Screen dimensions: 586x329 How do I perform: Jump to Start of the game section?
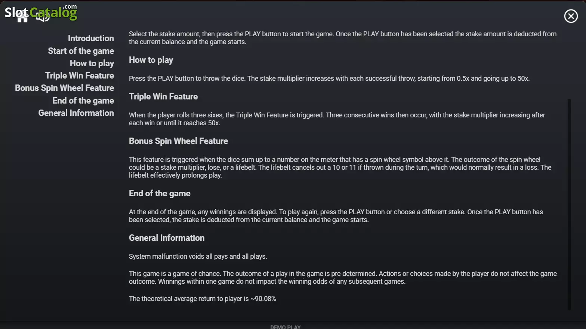pos(81,51)
